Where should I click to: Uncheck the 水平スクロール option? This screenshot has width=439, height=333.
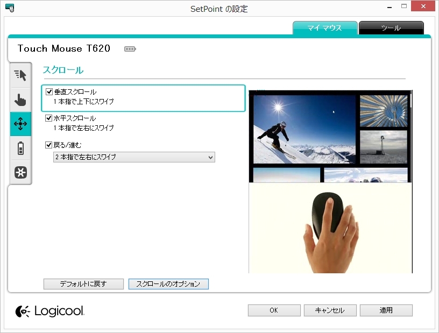click(x=49, y=118)
